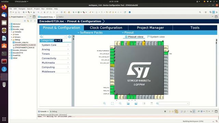
Task: Open Pinout dropdown menu
Action: tap(128, 33)
